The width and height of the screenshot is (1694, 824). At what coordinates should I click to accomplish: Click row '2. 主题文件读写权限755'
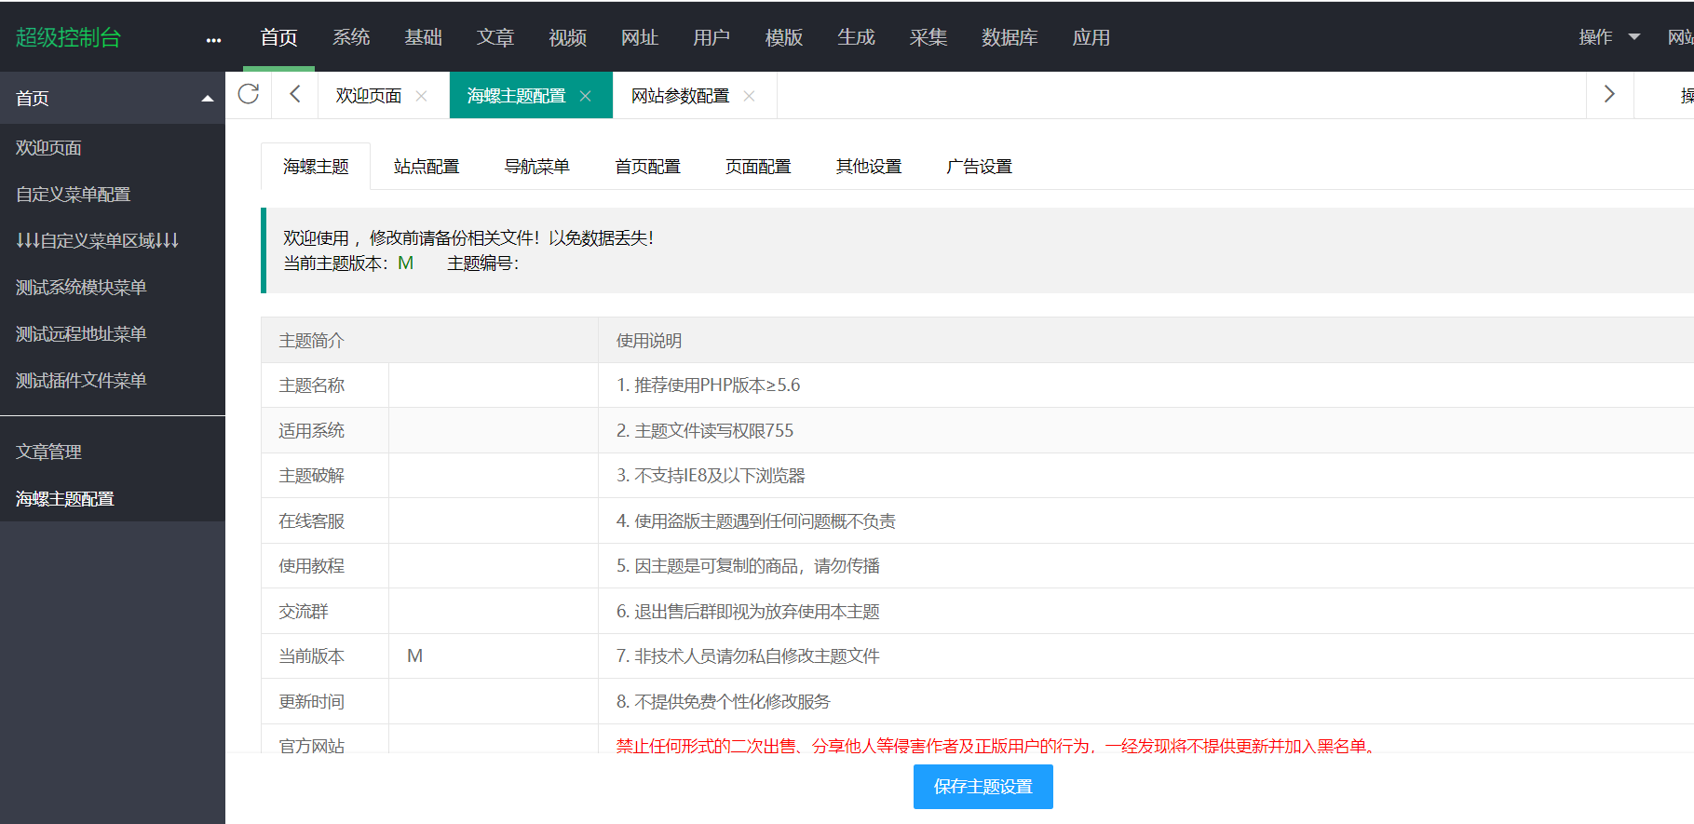point(1146,430)
